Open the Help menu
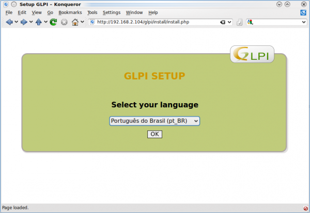 pos(153,12)
